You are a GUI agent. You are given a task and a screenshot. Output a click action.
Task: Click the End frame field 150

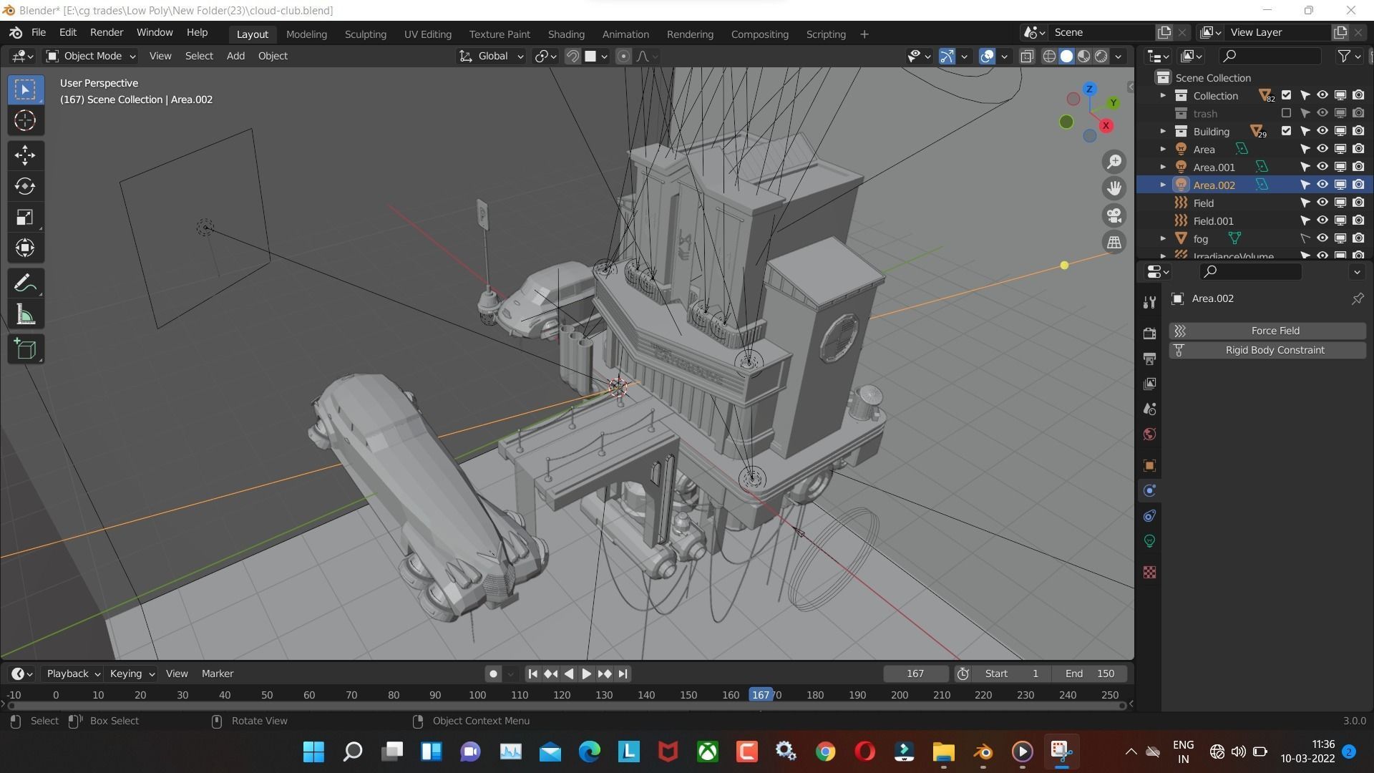[1090, 674]
